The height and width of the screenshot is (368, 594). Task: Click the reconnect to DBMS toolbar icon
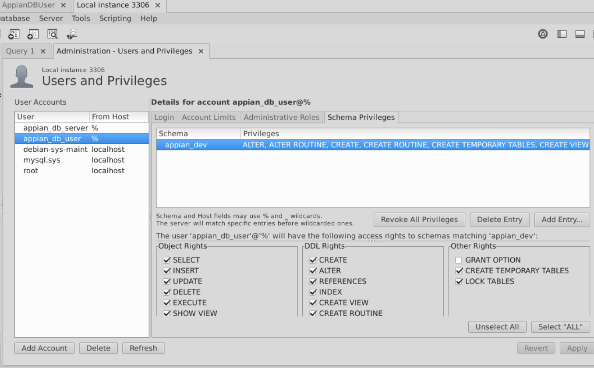[x=72, y=34]
